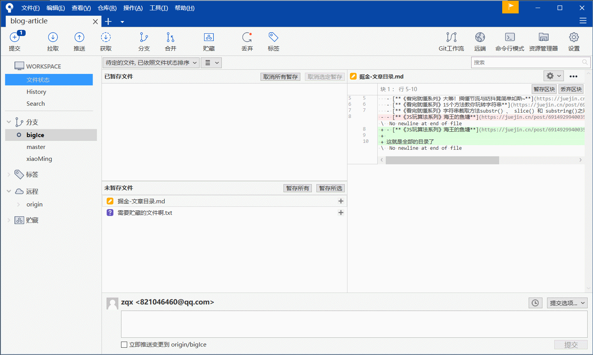
Task: Open the tab list dropdown arrow
Action: click(122, 22)
